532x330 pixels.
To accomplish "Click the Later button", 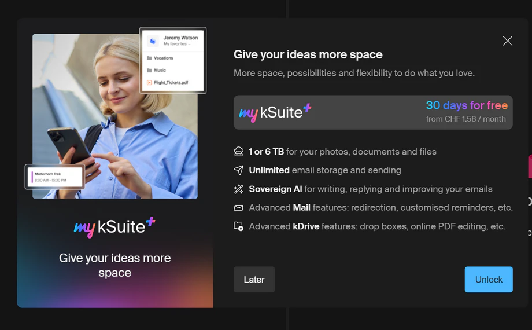I will 254,280.
